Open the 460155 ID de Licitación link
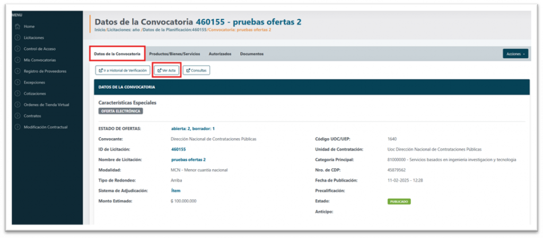Image resolution: width=543 pixels, height=238 pixels. (178, 149)
